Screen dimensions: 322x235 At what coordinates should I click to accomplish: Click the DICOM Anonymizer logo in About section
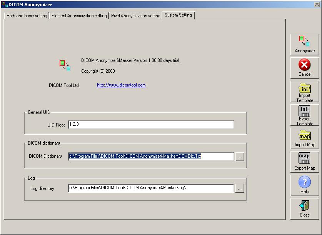coord(65,65)
